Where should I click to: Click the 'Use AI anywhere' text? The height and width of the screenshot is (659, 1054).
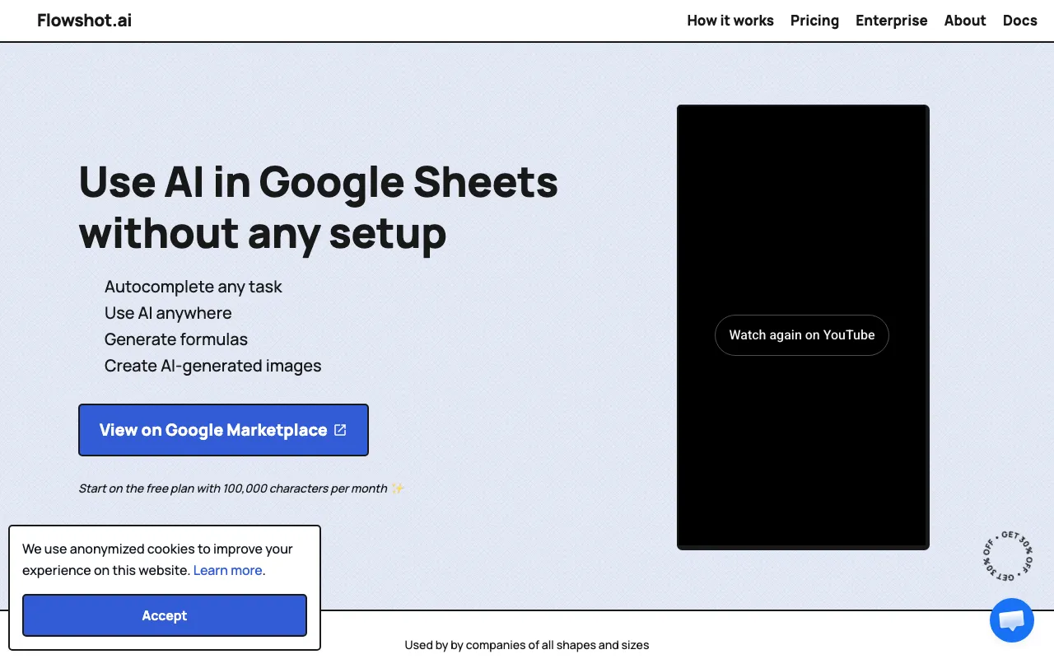168,313
